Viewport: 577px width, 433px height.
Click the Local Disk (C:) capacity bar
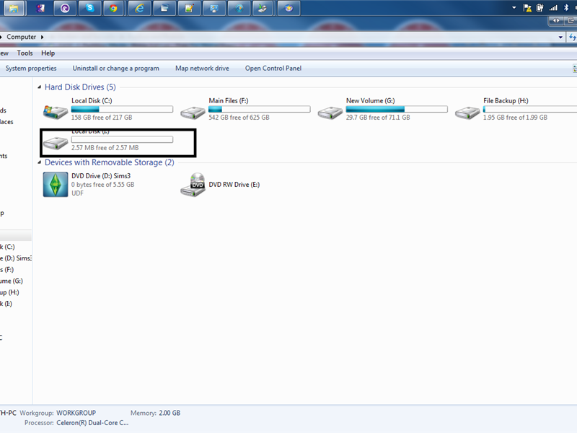click(x=121, y=109)
